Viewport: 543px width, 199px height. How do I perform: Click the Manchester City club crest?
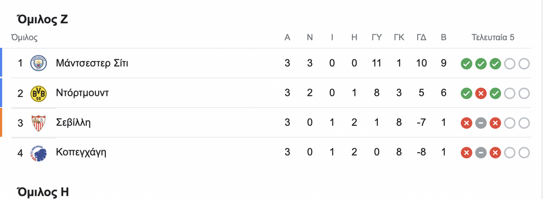pos(38,63)
